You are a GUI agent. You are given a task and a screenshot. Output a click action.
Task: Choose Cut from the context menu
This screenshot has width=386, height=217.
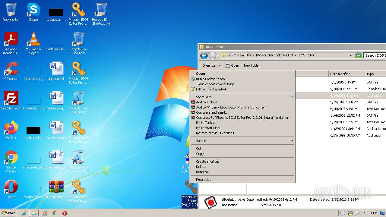(242, 149)
